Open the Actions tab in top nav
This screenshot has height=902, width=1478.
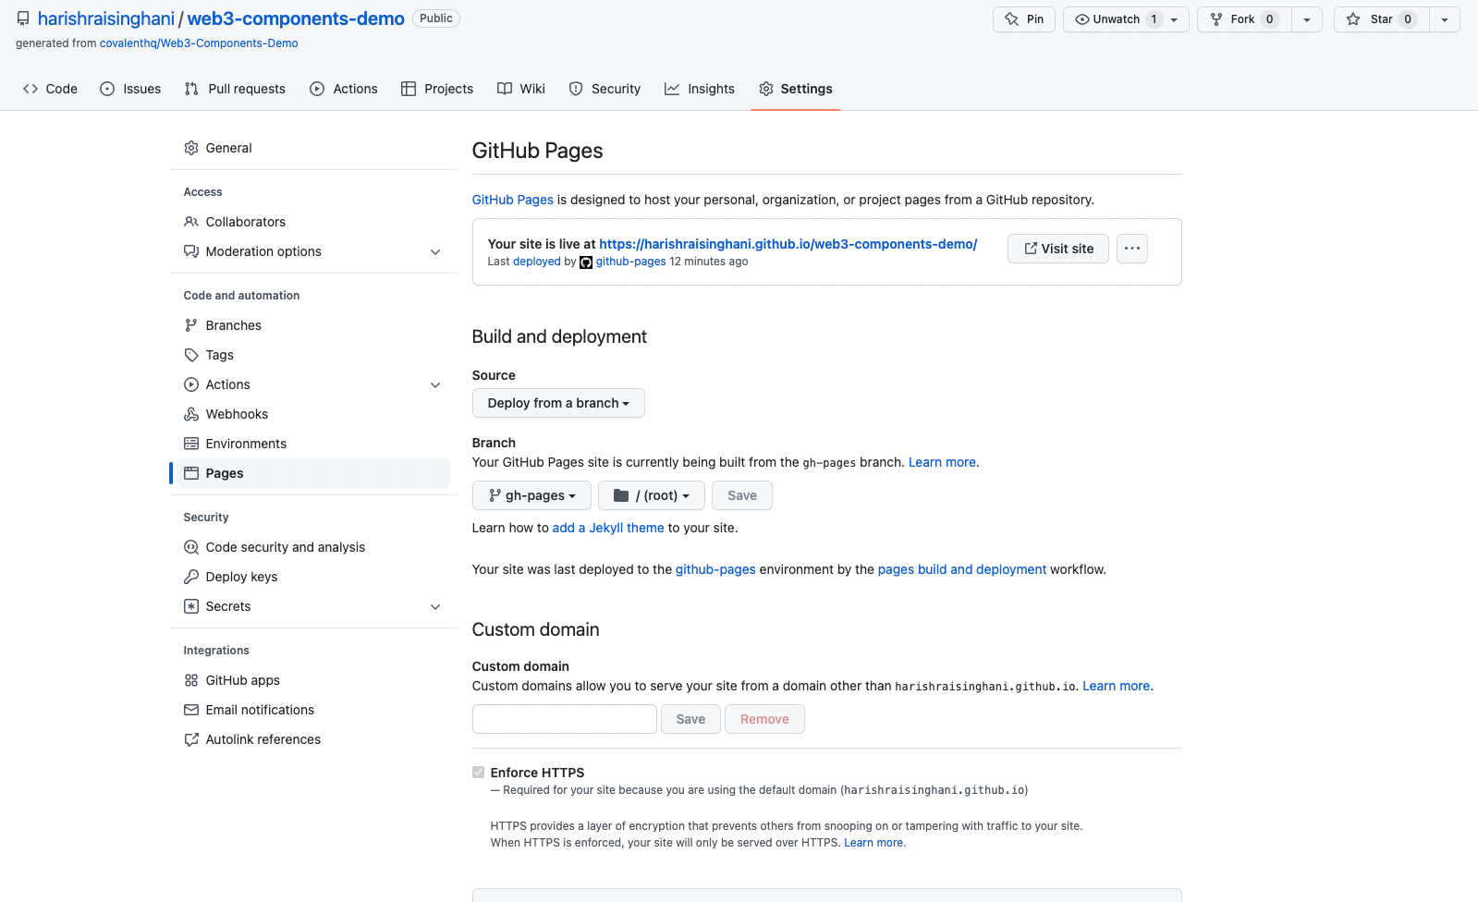(x=344, y=89)
